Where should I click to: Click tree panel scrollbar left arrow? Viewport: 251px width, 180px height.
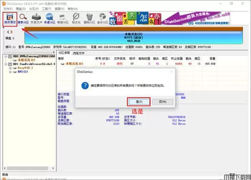tap(5, 168)
